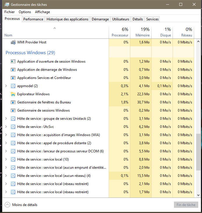Image resolution: width=202 pixels, height=213 pixels.
Task: Click the vertical scrollbar thumb
Action: pos(198,152)
